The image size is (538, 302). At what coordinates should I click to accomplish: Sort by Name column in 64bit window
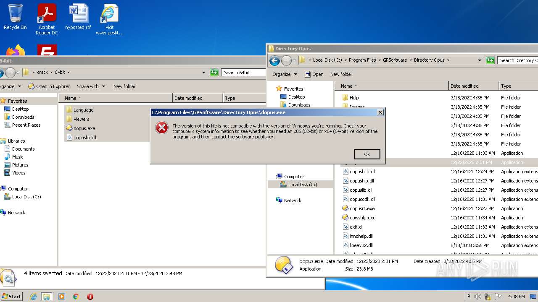click(x=116, y=98)
